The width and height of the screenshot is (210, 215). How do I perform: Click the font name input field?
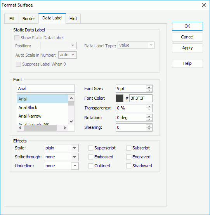(x=46, y=88)
